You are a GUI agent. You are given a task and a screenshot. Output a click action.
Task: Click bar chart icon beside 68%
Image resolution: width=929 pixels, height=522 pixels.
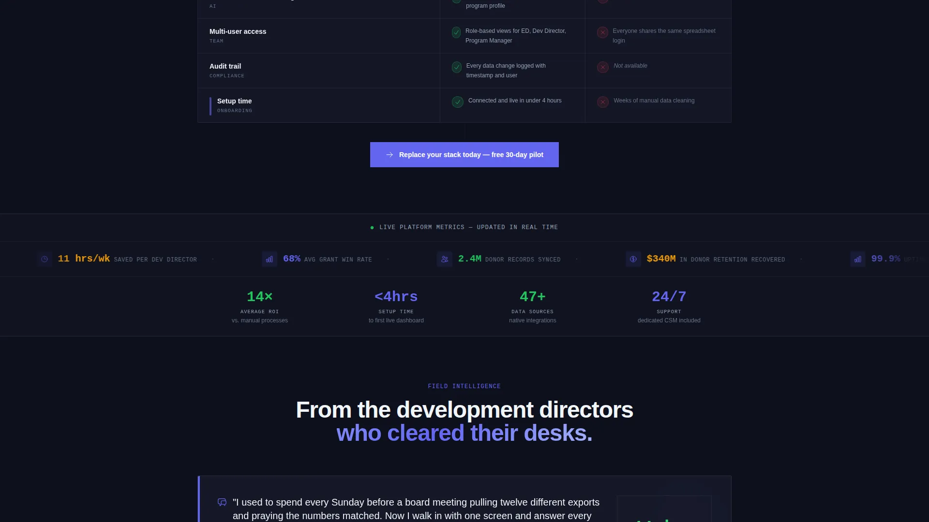click(x=270, y=259)
